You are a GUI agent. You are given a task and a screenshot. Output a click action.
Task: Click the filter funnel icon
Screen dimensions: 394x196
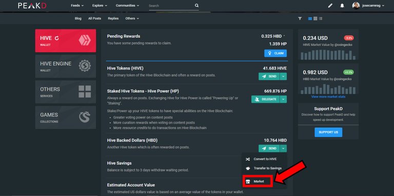pos(300,18)
